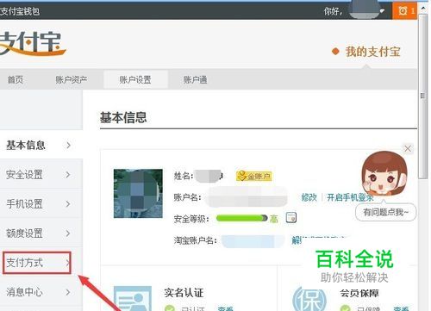
Task: Click the browser vertical scrollbar thumb
Action: pos(422,96)
